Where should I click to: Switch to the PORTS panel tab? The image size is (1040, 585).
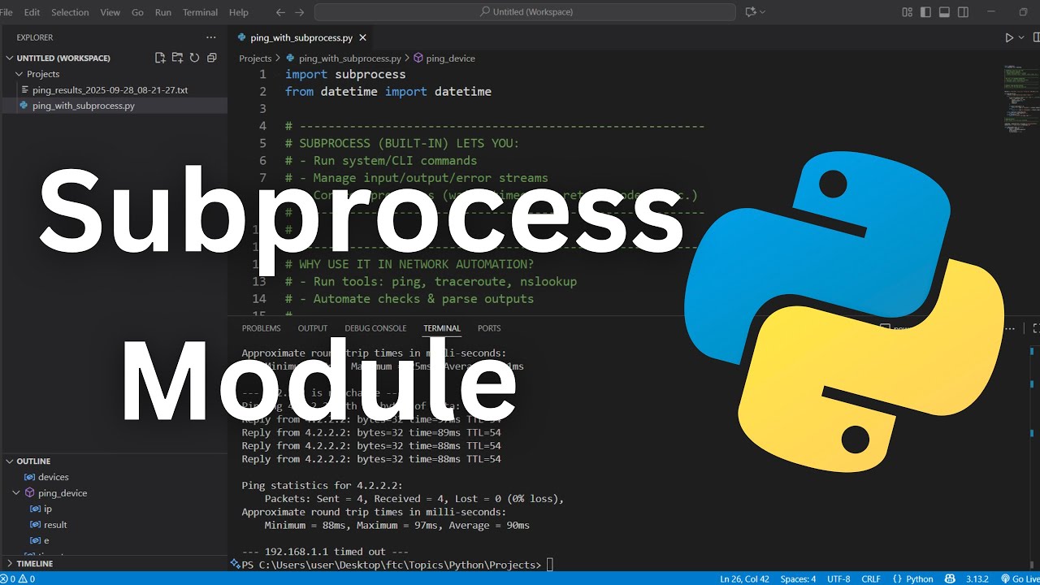click(489, 328)
